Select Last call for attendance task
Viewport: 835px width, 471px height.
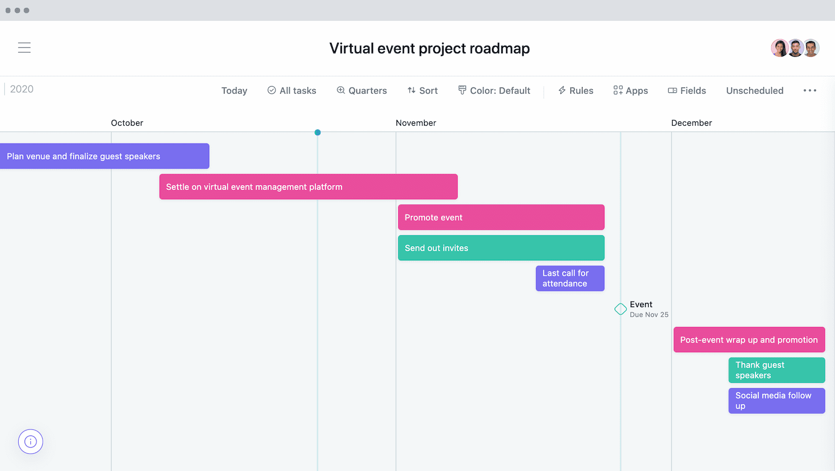[570, 279]
